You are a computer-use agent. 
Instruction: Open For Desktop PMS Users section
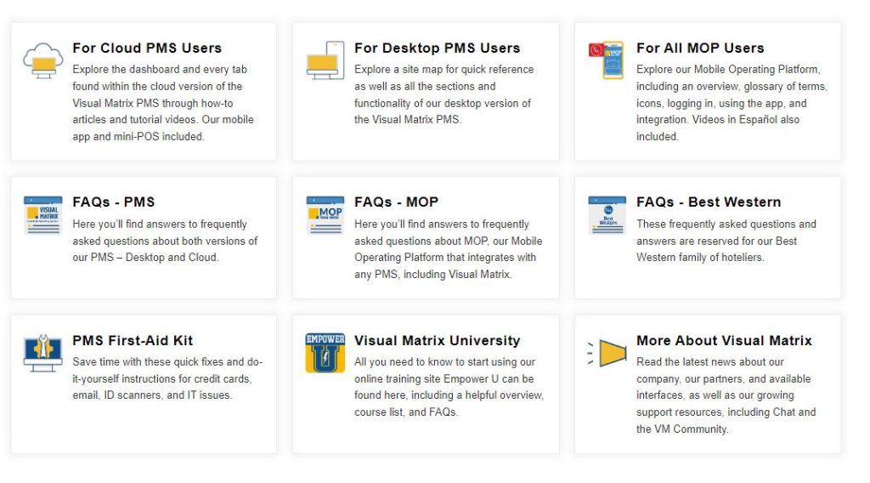click(437, 48)
